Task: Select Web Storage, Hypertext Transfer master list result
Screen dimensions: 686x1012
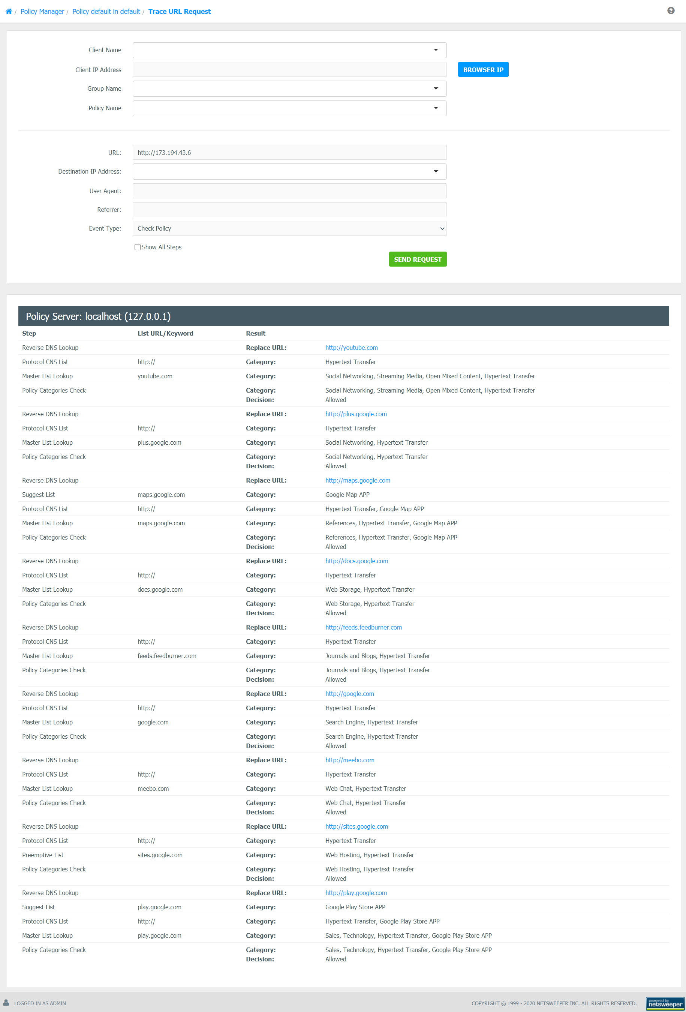Action: 370,589
